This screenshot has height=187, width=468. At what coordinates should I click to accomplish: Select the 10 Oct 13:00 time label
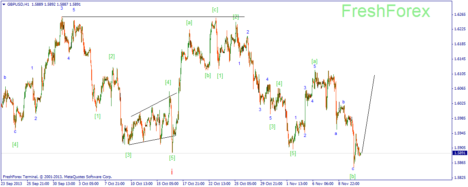(142, 183)
